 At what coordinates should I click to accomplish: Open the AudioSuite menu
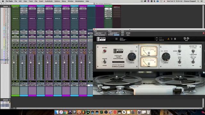coord(49,1)
